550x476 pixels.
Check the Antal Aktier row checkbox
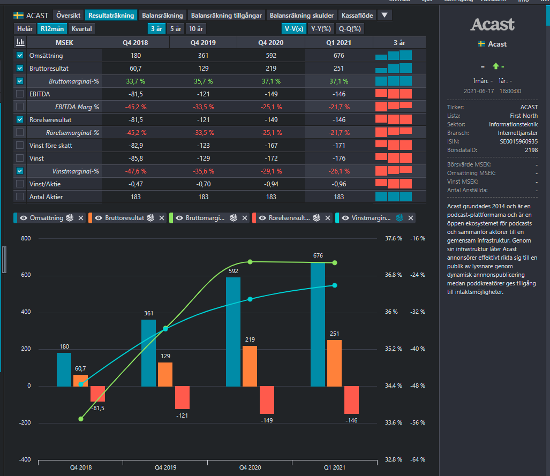(20, 197)
